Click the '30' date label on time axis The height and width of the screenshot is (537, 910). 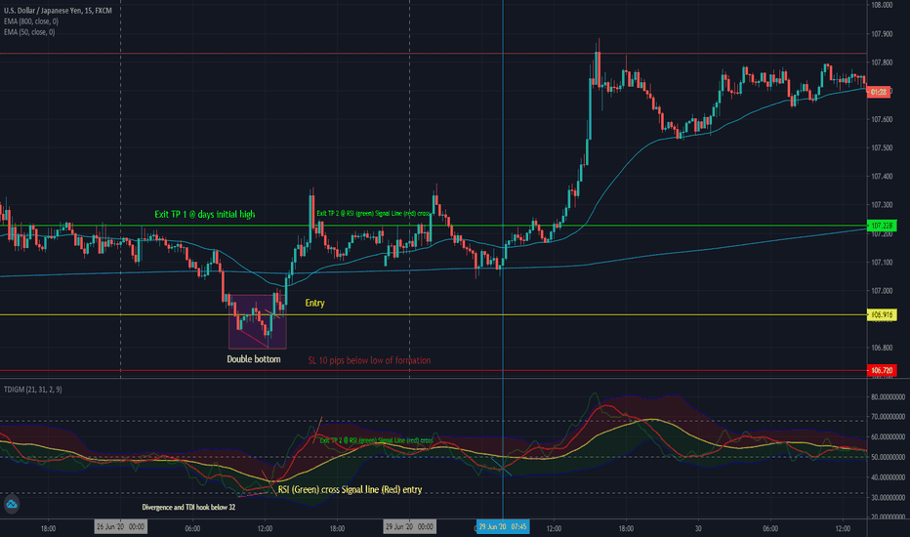(x=698, y=528)
